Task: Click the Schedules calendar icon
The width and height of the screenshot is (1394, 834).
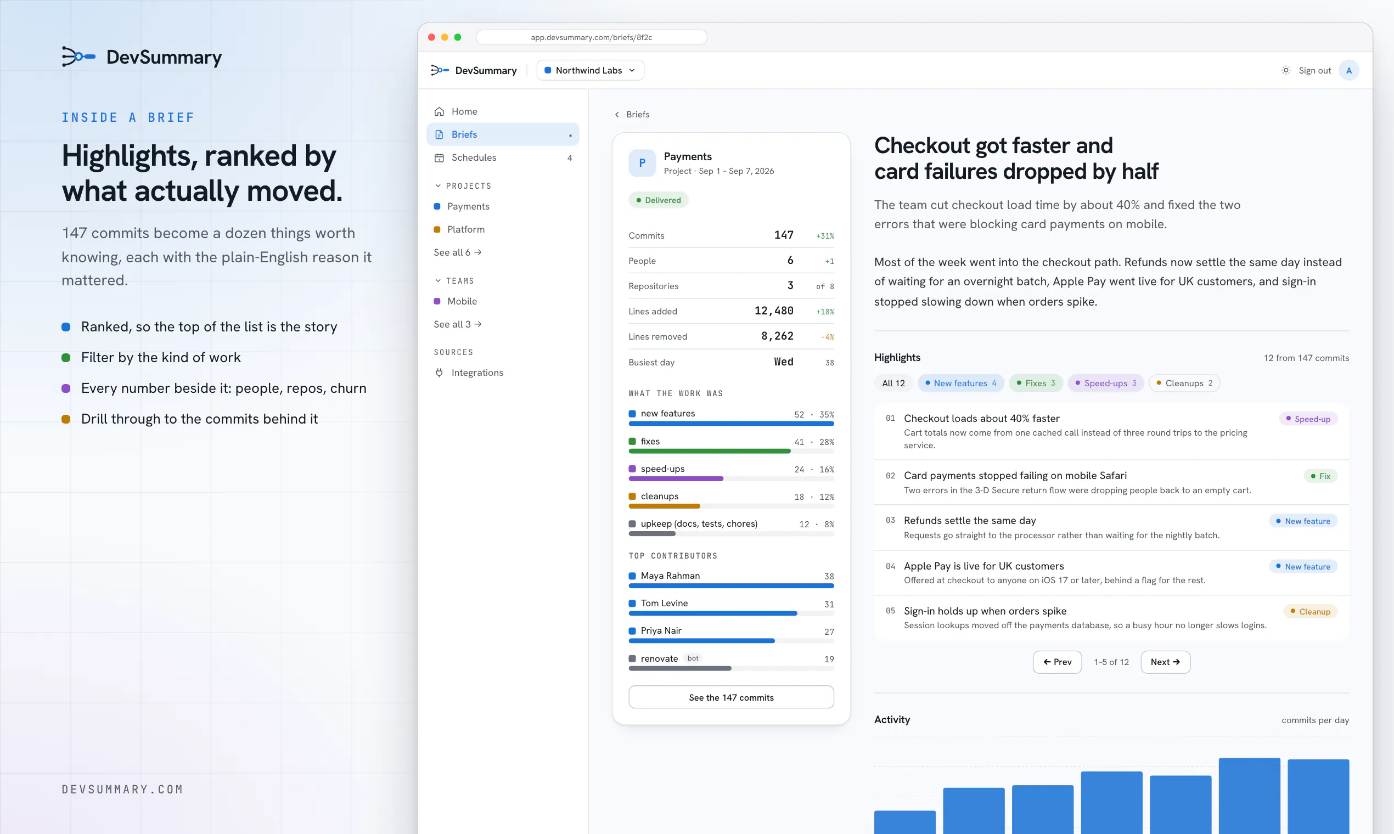Action: 439,157
